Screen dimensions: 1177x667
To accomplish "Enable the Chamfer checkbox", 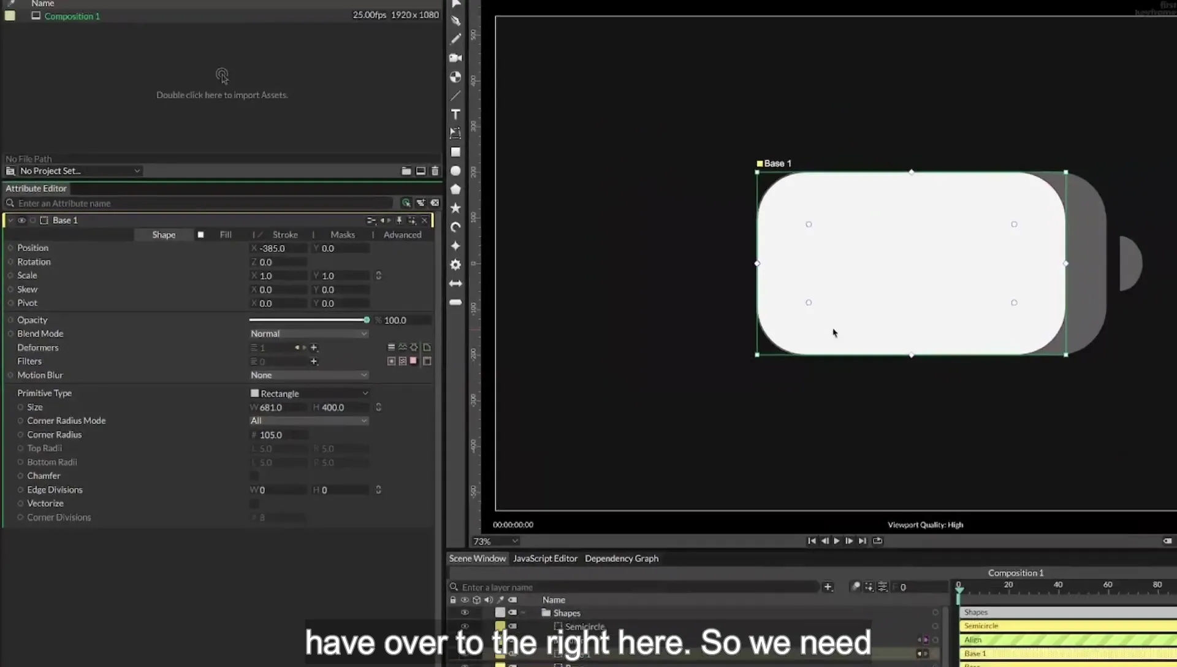I will tap(254, 476).
